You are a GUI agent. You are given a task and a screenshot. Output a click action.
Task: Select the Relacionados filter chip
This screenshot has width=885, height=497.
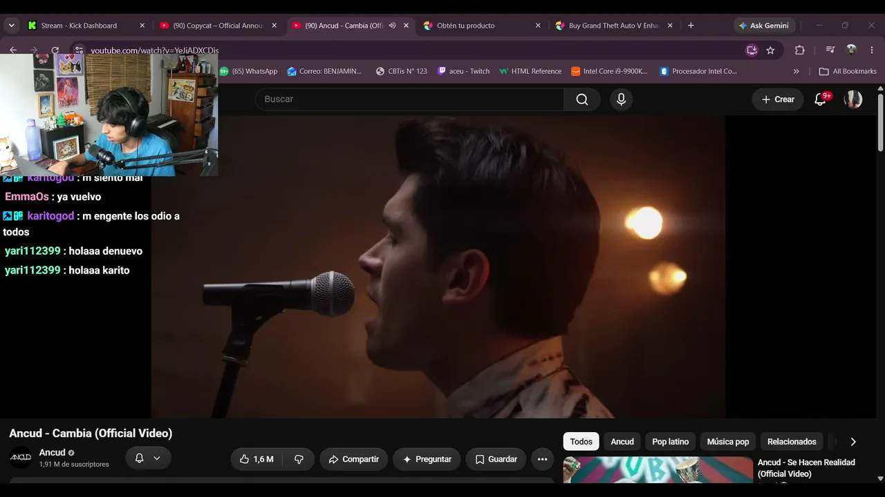[792, 442]
